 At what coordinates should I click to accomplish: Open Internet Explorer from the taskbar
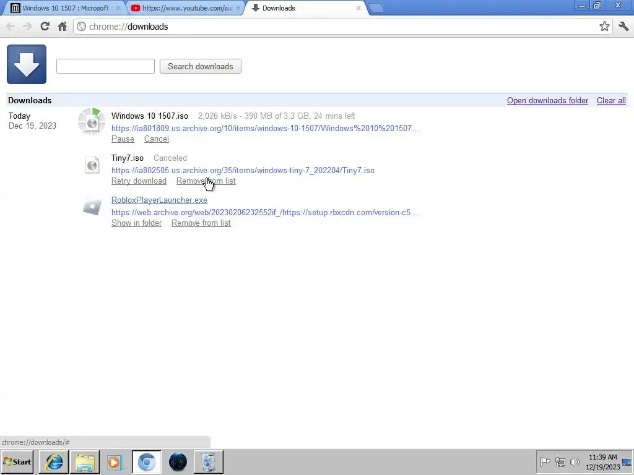point(54,462)
